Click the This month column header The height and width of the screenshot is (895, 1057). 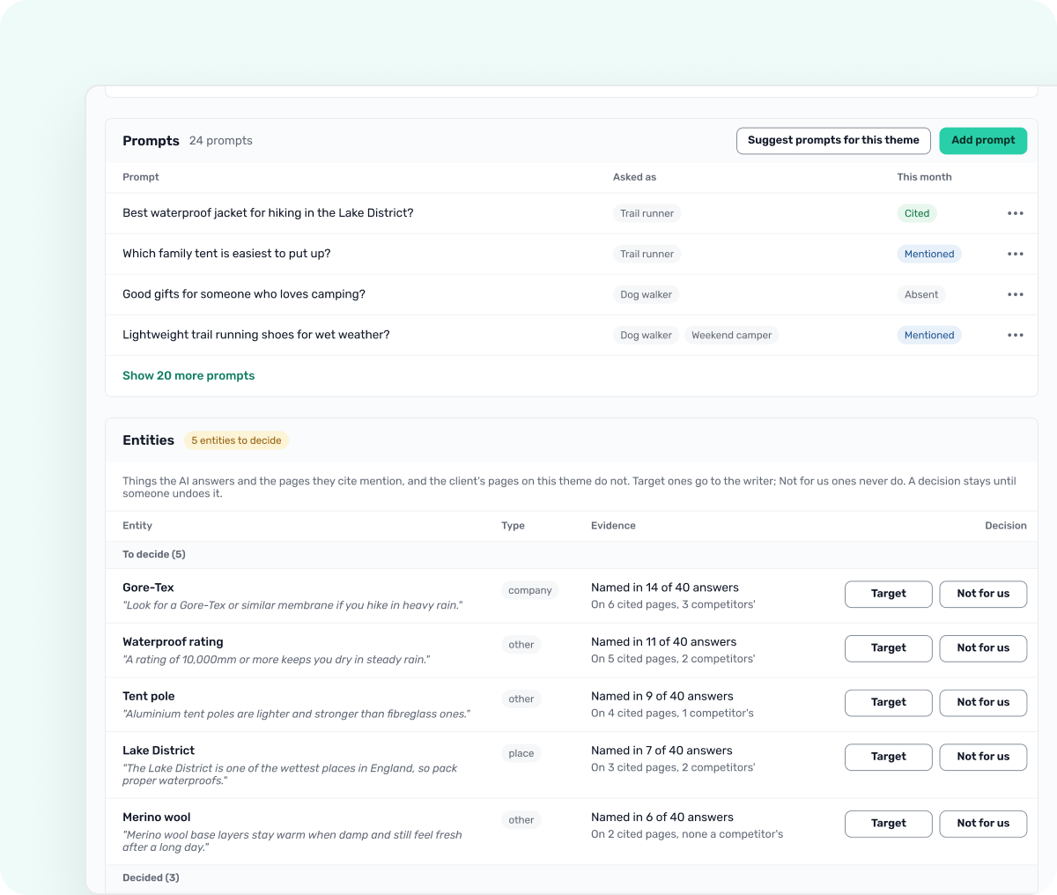coord(924,177)
